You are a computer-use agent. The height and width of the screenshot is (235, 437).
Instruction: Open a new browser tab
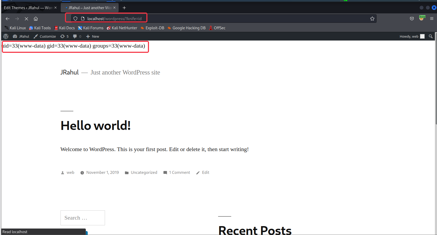(124, 8)
